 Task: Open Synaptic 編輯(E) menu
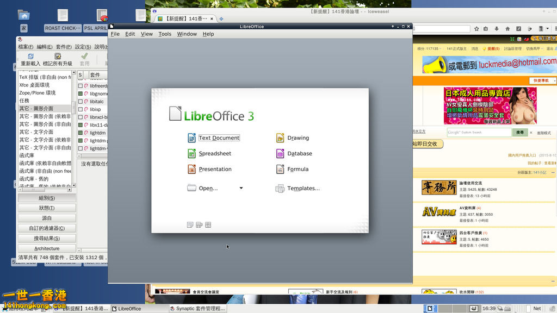[x=45, y=47]
